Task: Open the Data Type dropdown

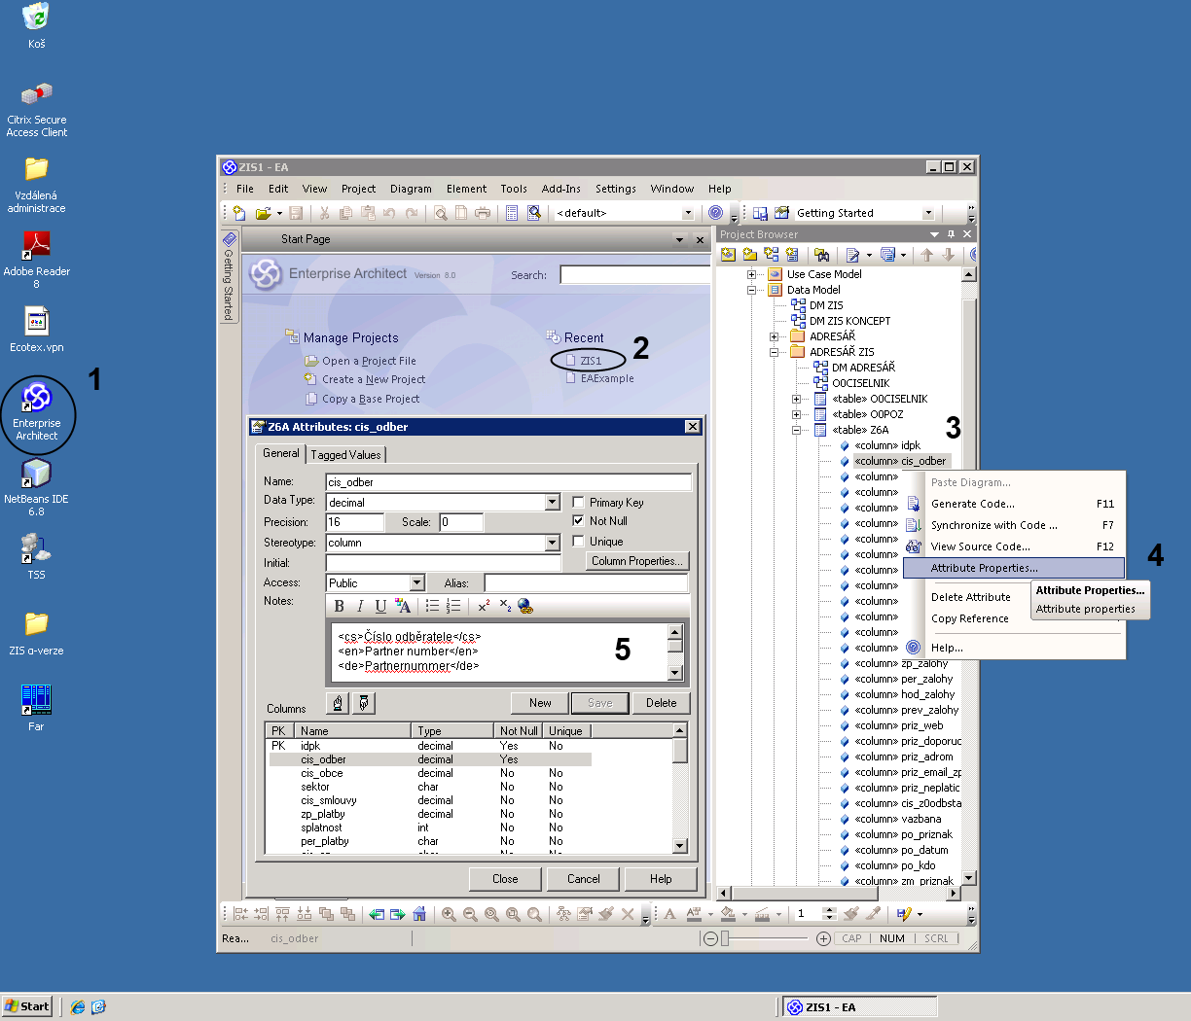Action: coord(552,503)
